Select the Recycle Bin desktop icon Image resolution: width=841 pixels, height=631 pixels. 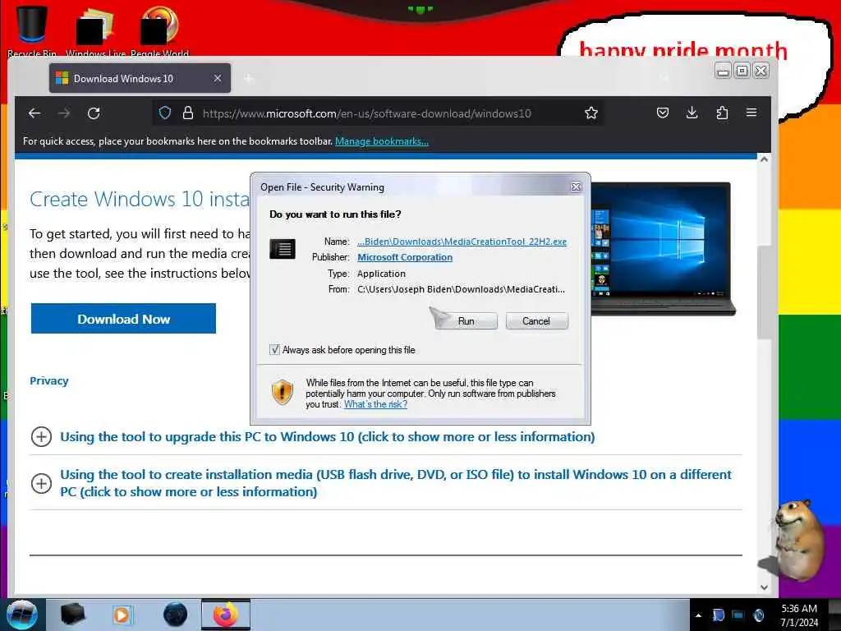[x=32, y=30]
